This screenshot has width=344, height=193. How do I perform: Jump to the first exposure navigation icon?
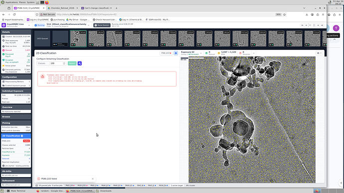[x=302, y=25]
